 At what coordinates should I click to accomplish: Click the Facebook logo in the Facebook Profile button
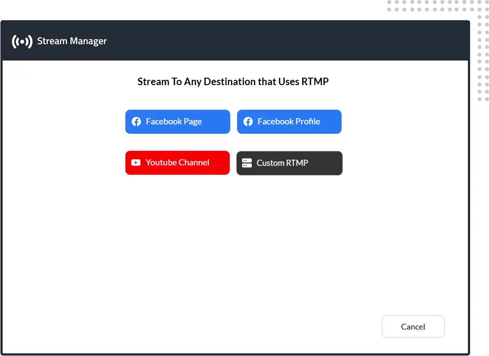click(248, 121)
